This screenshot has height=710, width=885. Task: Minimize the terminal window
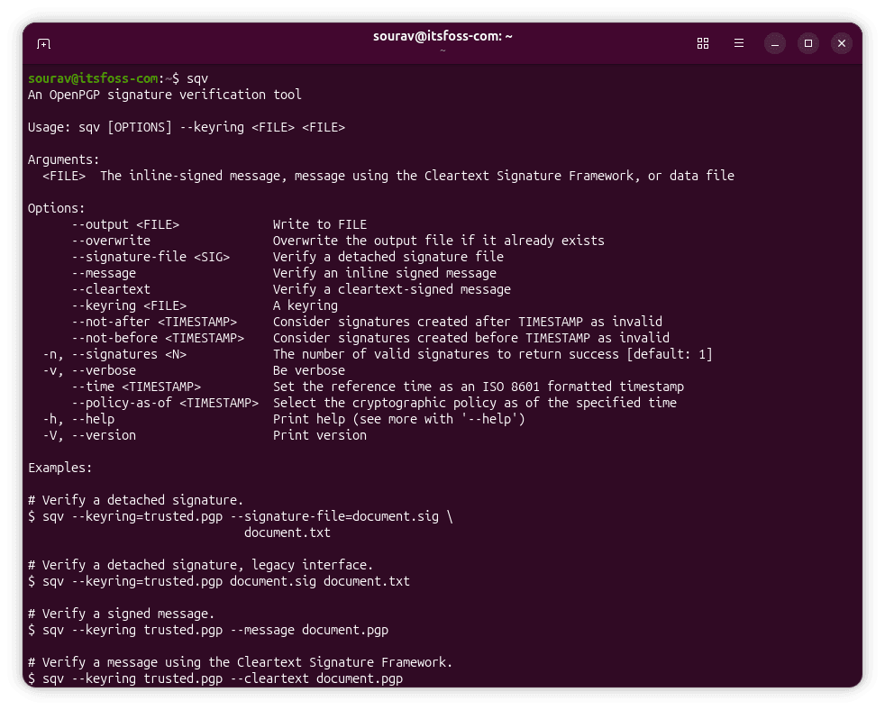[x=775, y=43]
